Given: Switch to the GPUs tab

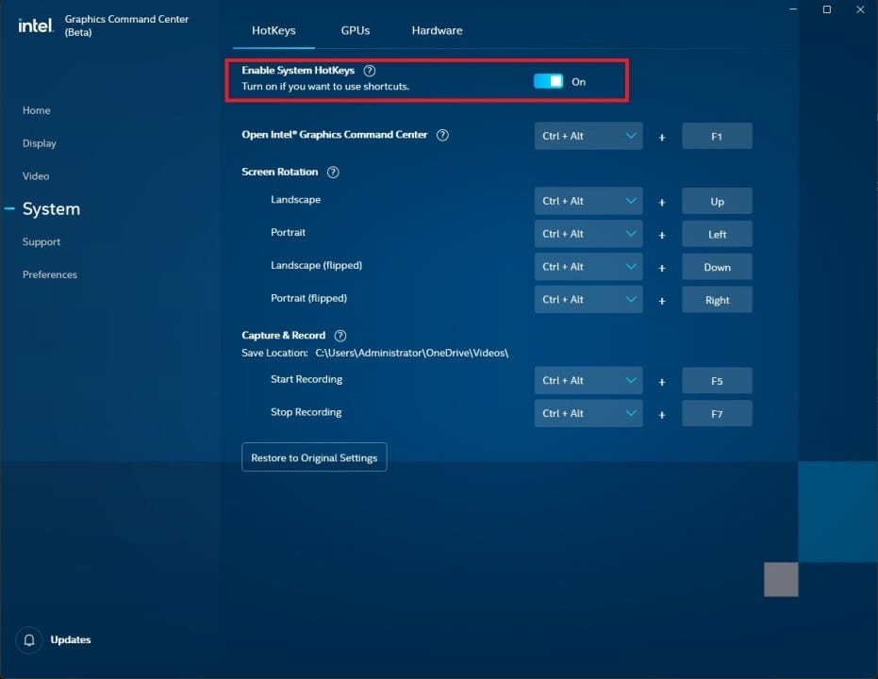Looking at the screenshot, I should (x=355, y=29).
